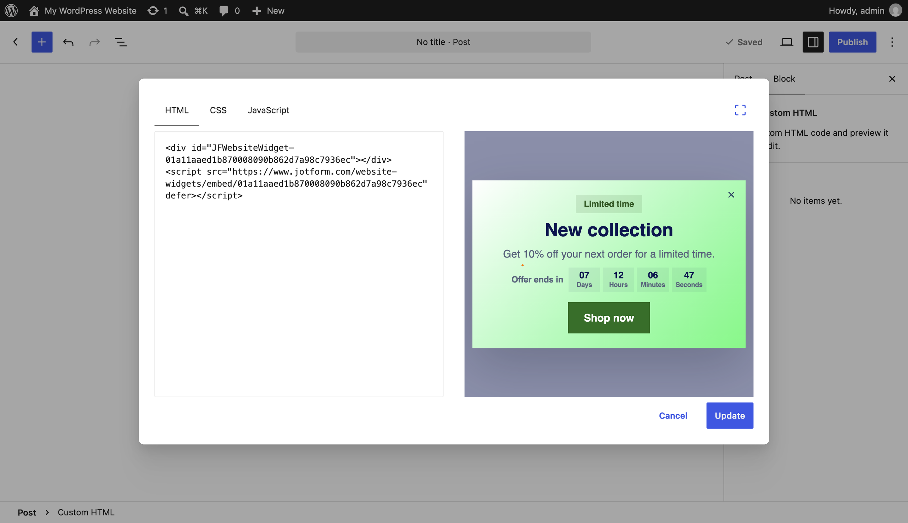Toggle the settings sidebar panel icon
Viewport: 908px width, 523px height.
[x=813, y=42]
